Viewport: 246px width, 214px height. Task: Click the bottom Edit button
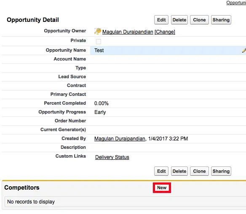tap(161, 171)
